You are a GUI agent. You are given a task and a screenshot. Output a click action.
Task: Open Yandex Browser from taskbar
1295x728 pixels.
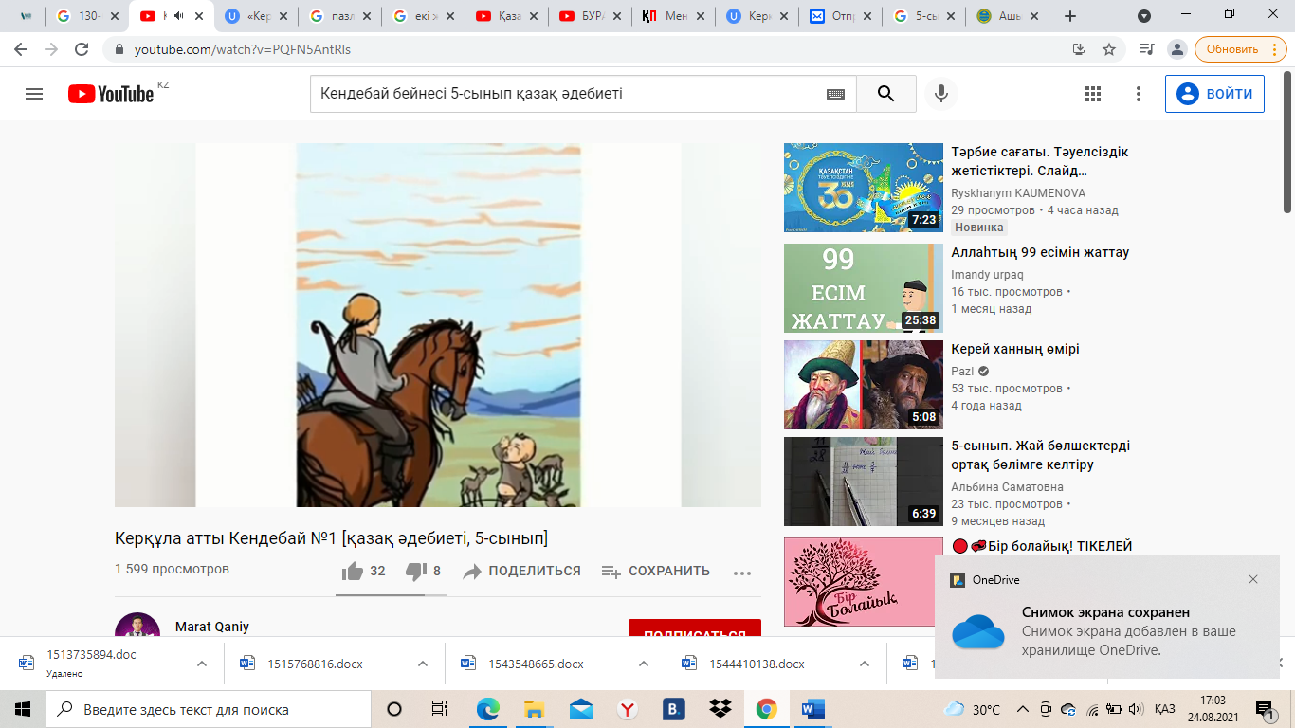(x=627, y=709)
